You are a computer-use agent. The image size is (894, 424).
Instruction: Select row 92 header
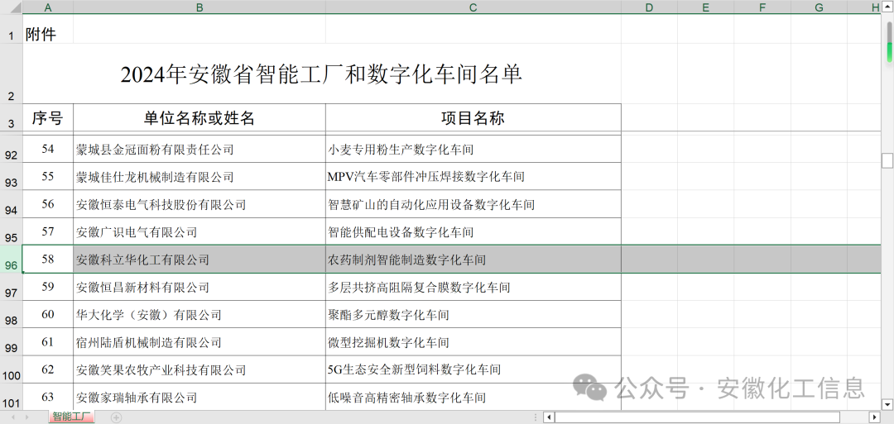point(12,149)
